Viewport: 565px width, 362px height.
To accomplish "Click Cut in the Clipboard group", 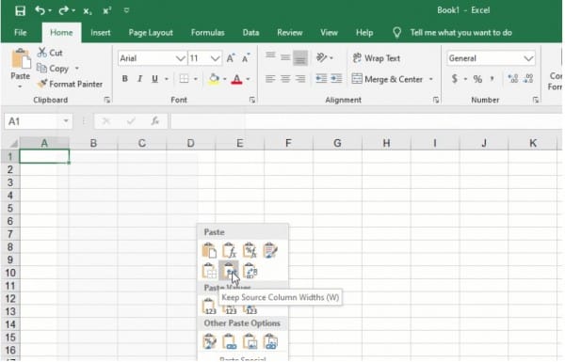I will point(50,53).
